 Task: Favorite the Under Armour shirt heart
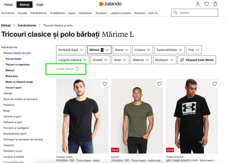click(215, 84)
